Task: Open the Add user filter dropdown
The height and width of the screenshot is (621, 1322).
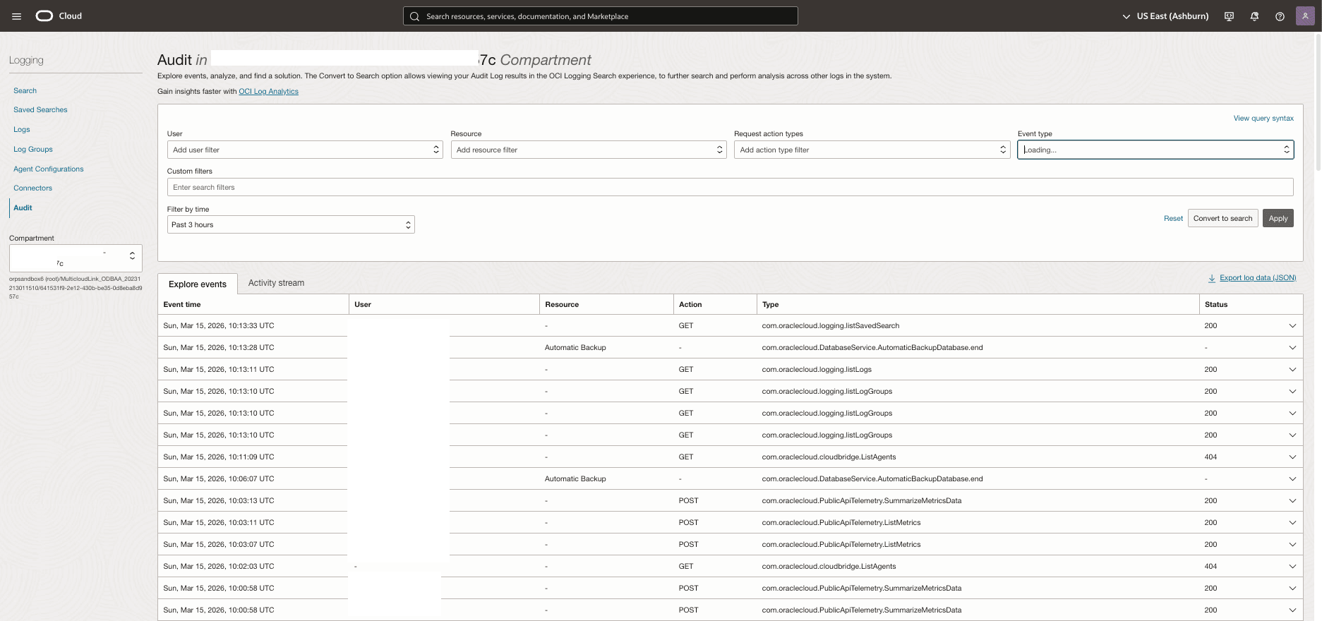Action: point(305,150)
